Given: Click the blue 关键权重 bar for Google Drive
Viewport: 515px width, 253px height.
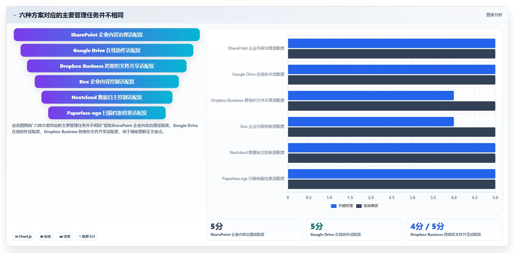Looking at the screenshot, I should click(392, 69).
